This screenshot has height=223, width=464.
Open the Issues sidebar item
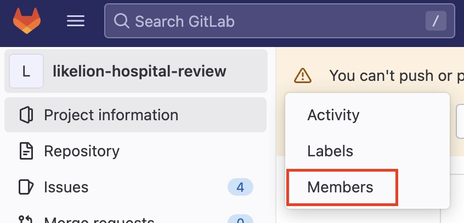click(x=66, y=187)
